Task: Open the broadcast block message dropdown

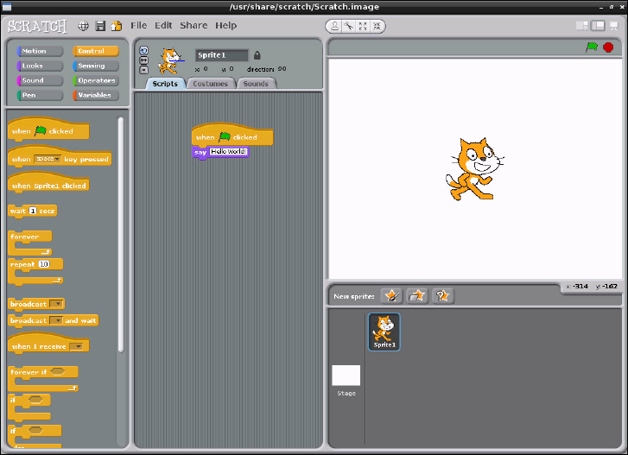Action: pos(56,304)
